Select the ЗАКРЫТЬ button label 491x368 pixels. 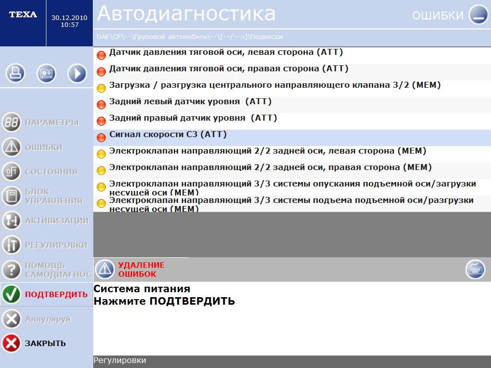click(x=45, y=343)
